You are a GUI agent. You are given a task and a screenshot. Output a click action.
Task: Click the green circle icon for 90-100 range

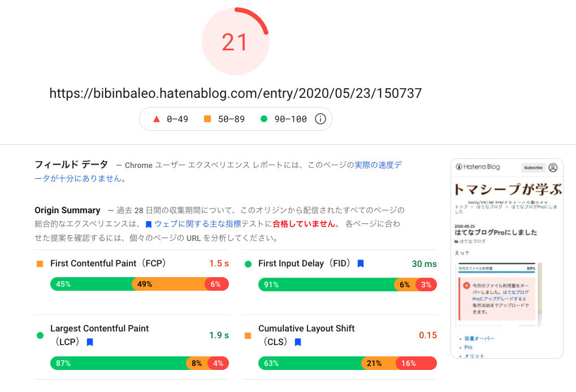[x=265, y=119]
